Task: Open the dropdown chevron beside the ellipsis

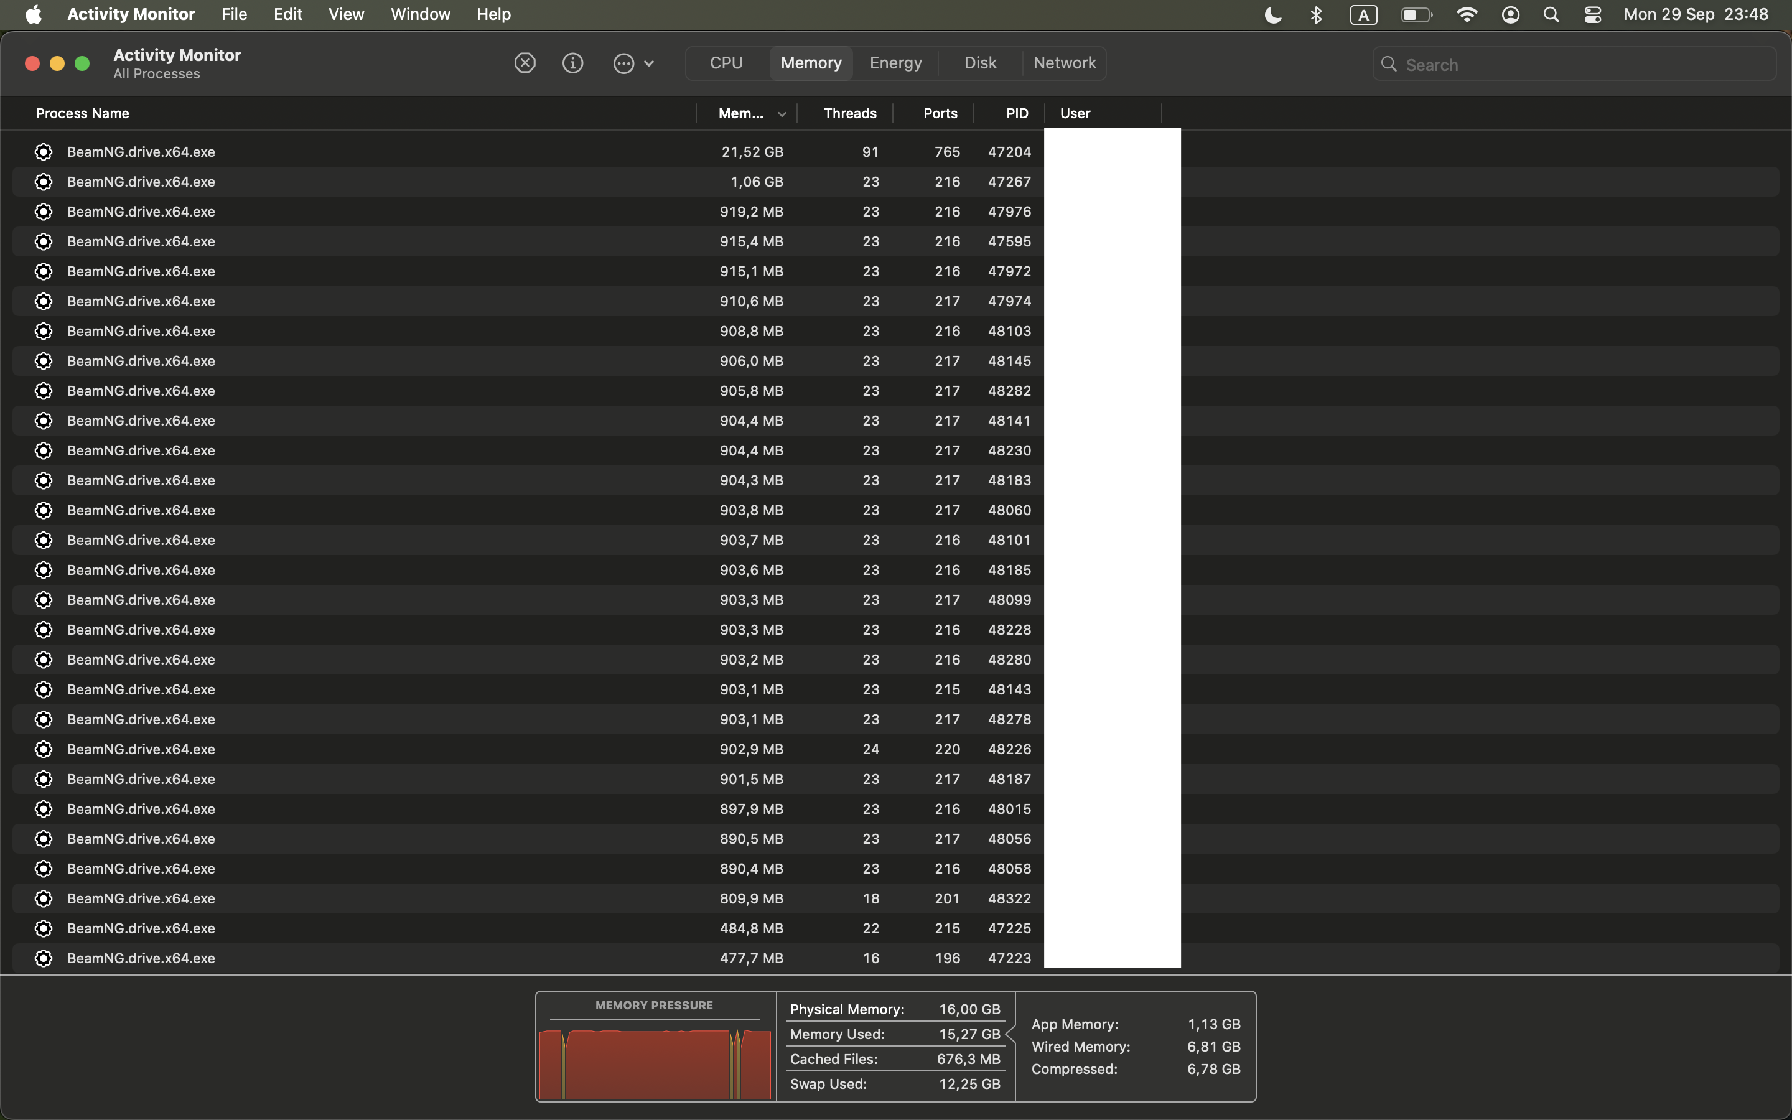Action: pos(650,63)
